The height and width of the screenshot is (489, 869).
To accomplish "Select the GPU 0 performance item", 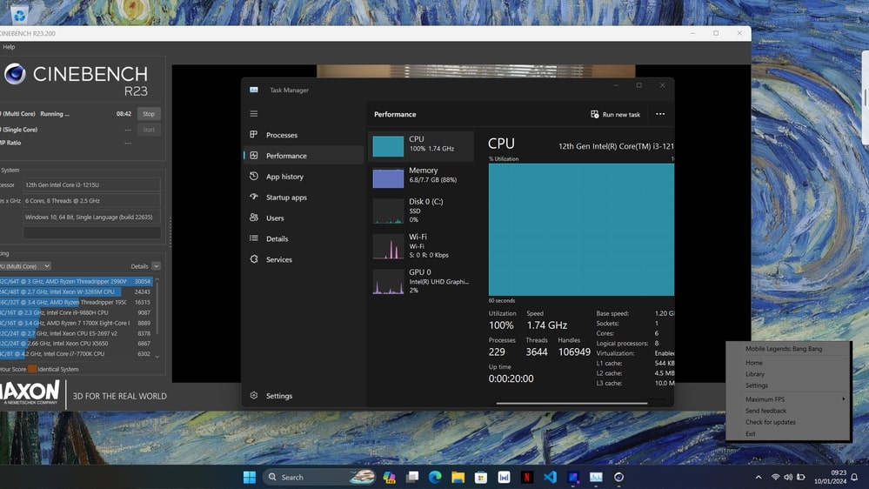I will point(421,281).
